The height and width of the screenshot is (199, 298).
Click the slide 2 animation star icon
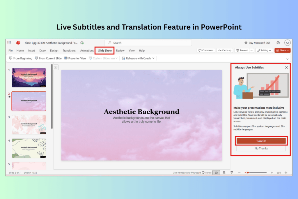pos(9,97)
